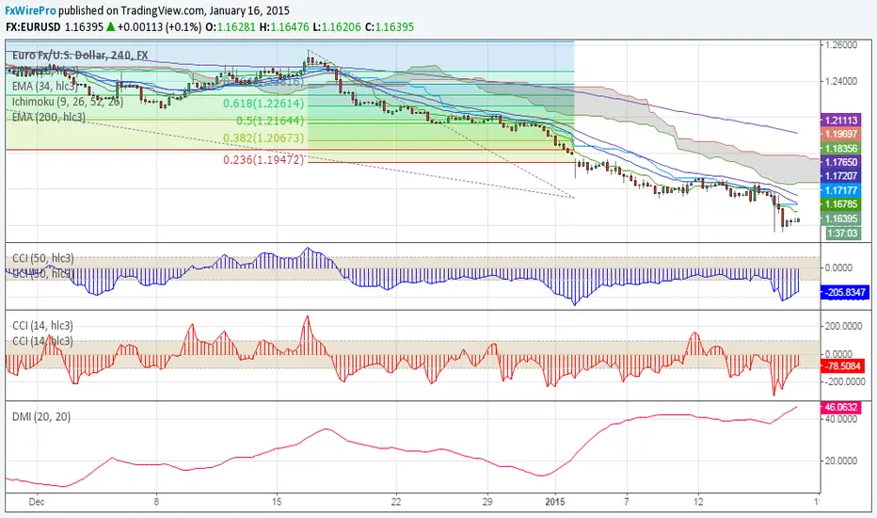877x518 pixels.
Task: Click the 0.382(1.20673) Fibonacci level label
Action: (x=263, y=138)
